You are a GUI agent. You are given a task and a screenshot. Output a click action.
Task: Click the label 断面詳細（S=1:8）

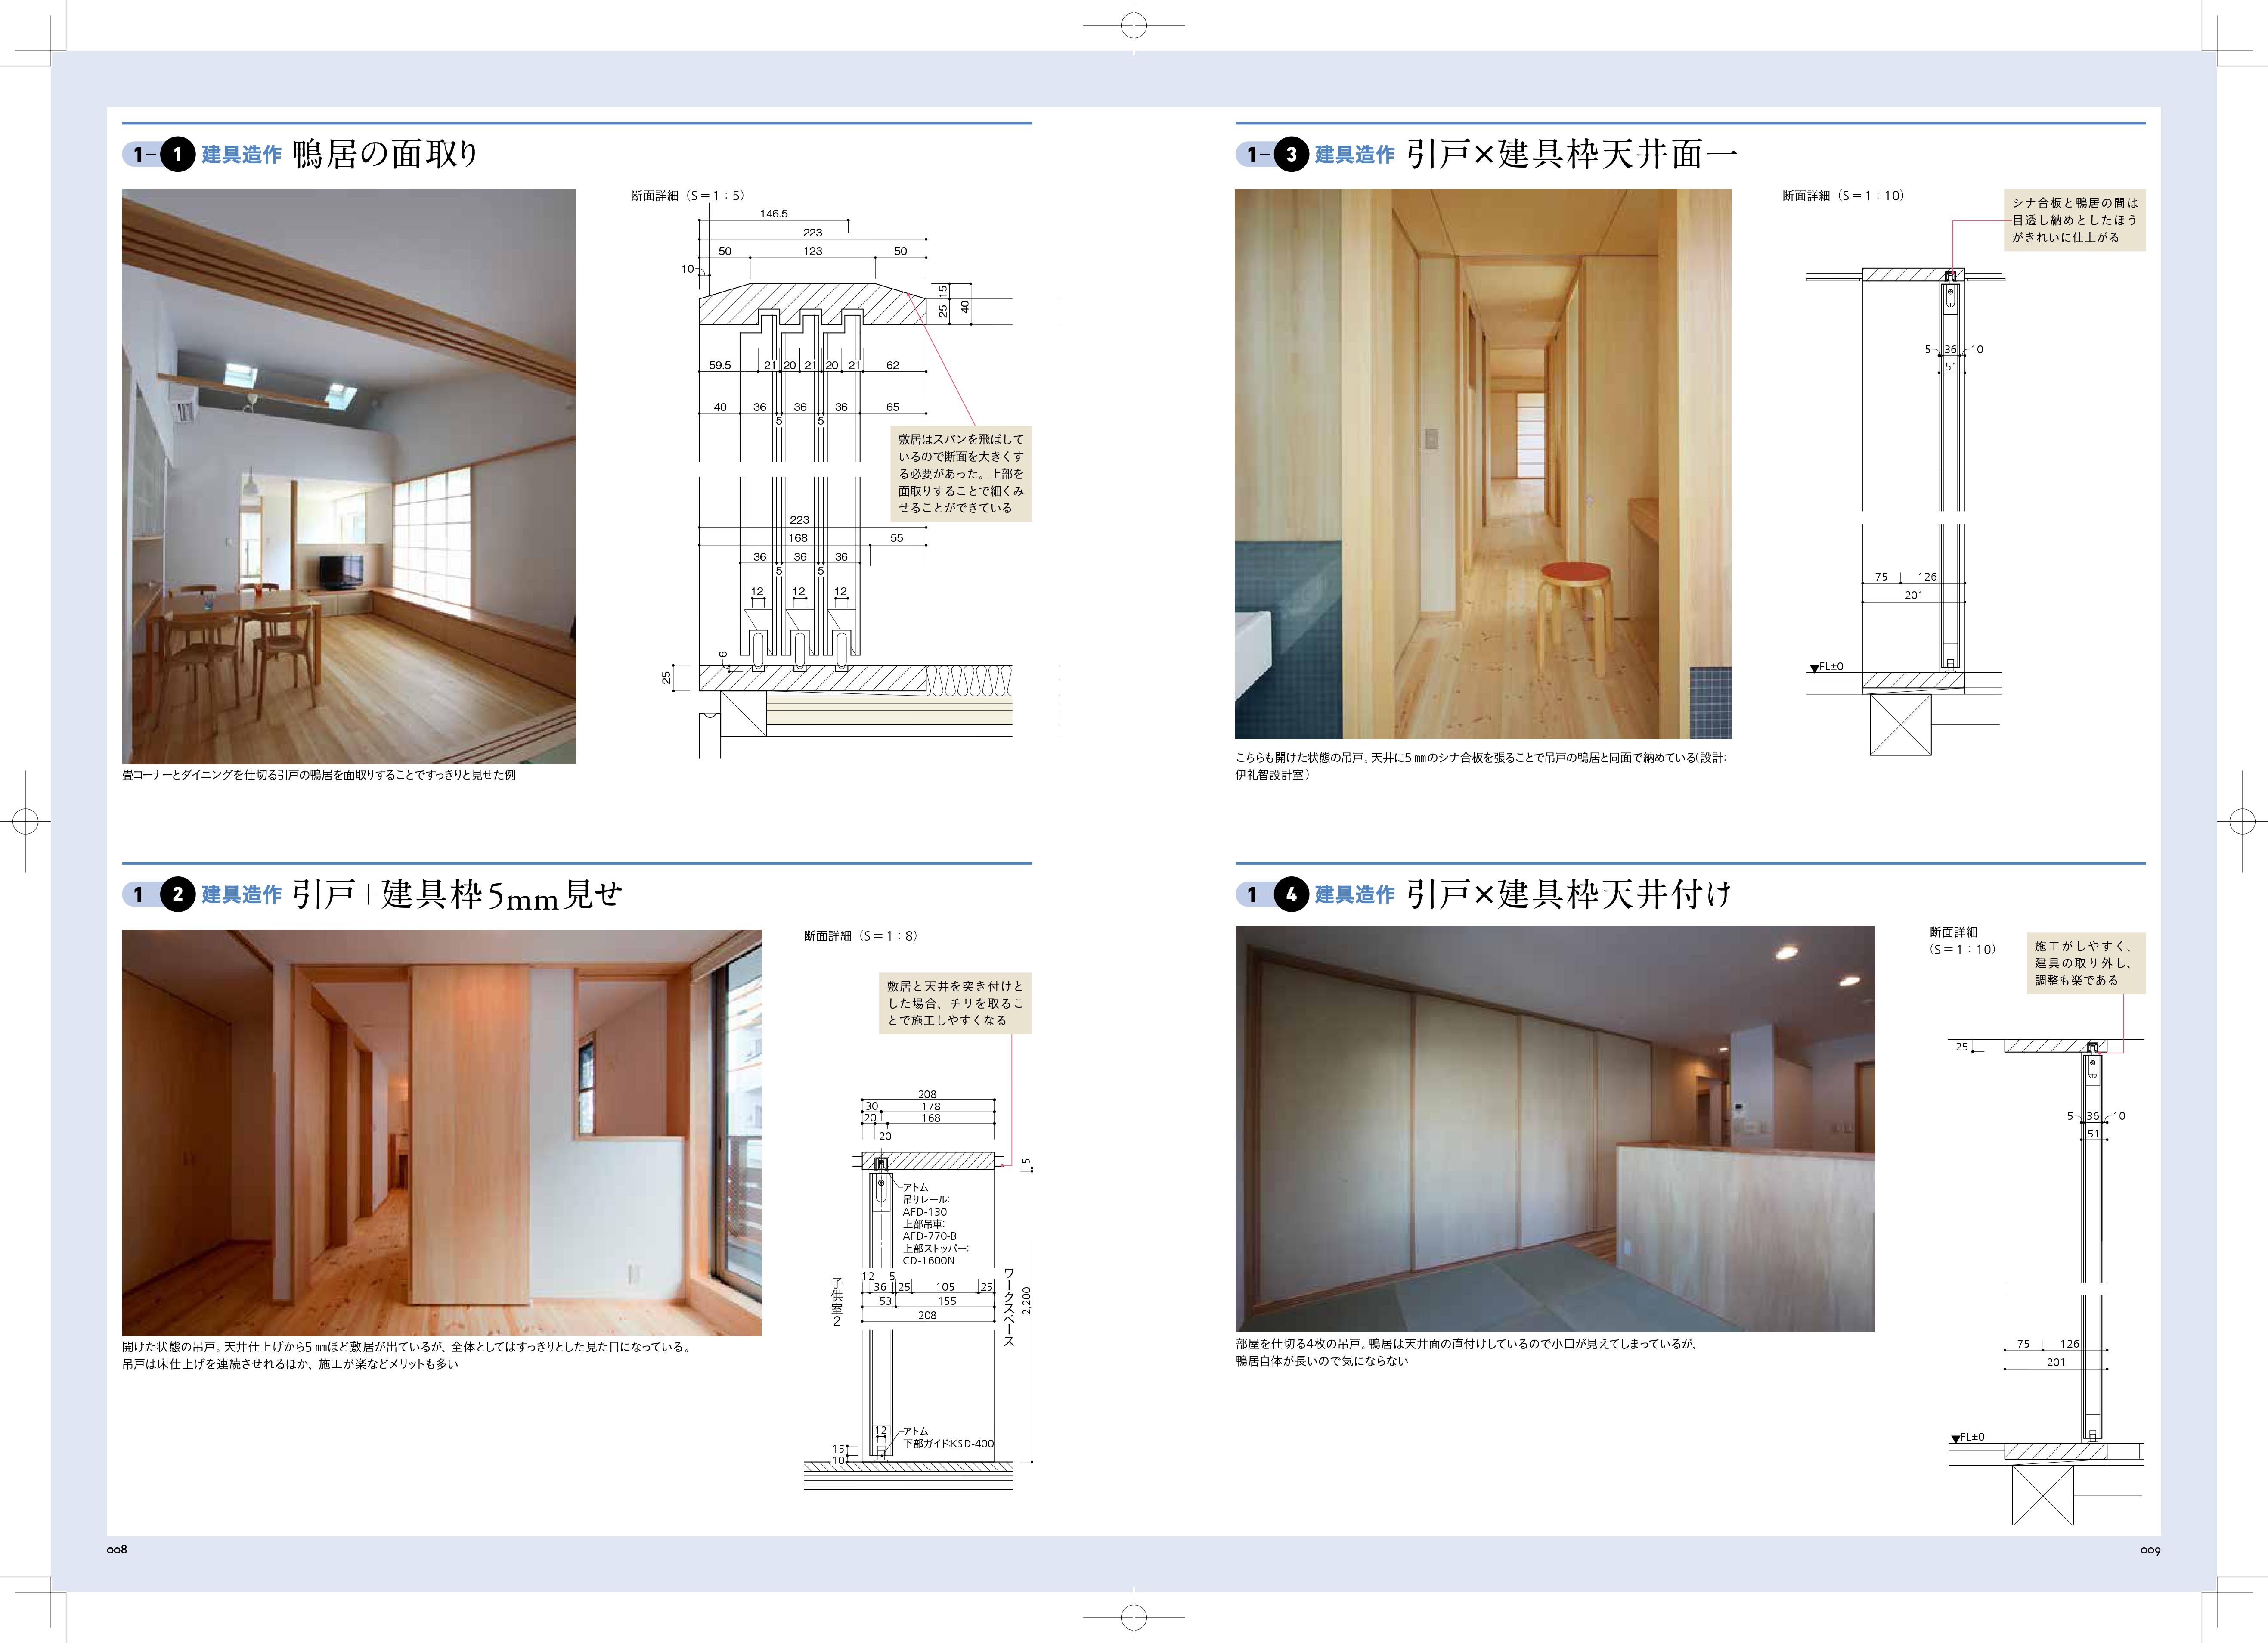coord(861,937)
